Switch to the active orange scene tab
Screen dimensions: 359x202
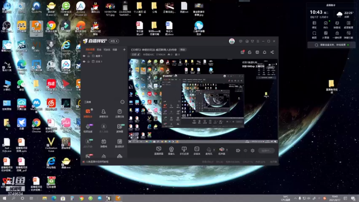click(90, 49)
